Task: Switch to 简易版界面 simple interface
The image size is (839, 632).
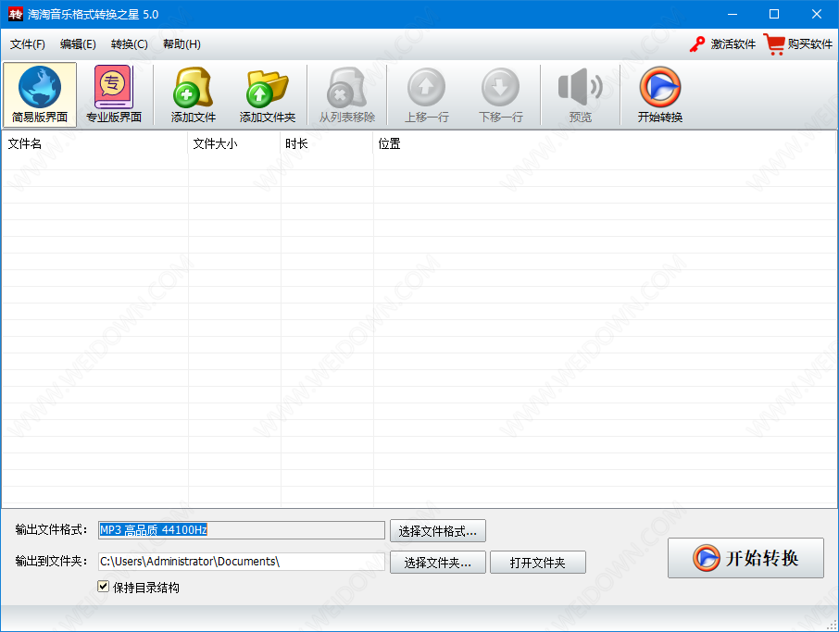Action: coord(40,94)
